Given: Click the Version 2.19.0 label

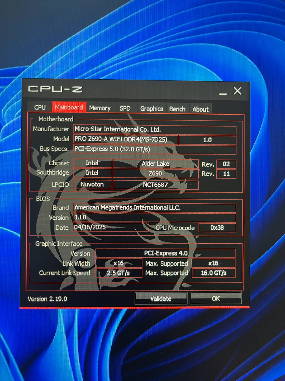Looking at the screenshot, I should pyautogui.click(x=47, y=299).
